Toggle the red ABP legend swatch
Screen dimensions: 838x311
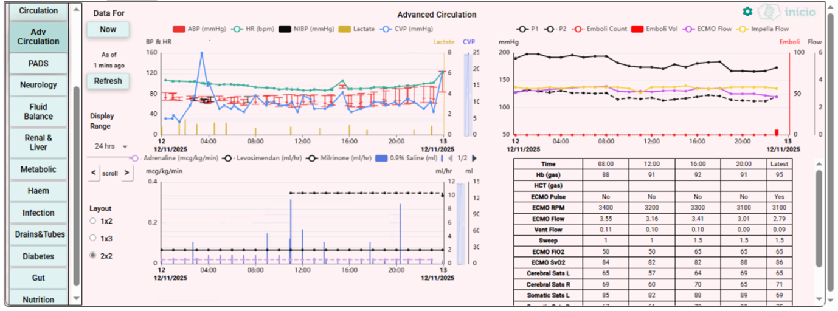179,29
